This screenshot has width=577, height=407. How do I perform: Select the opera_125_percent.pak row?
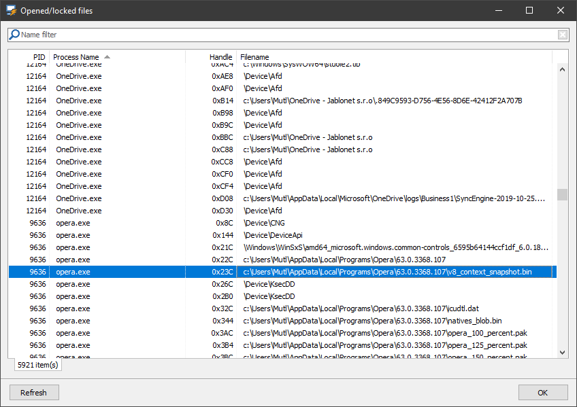pos(282,345)
